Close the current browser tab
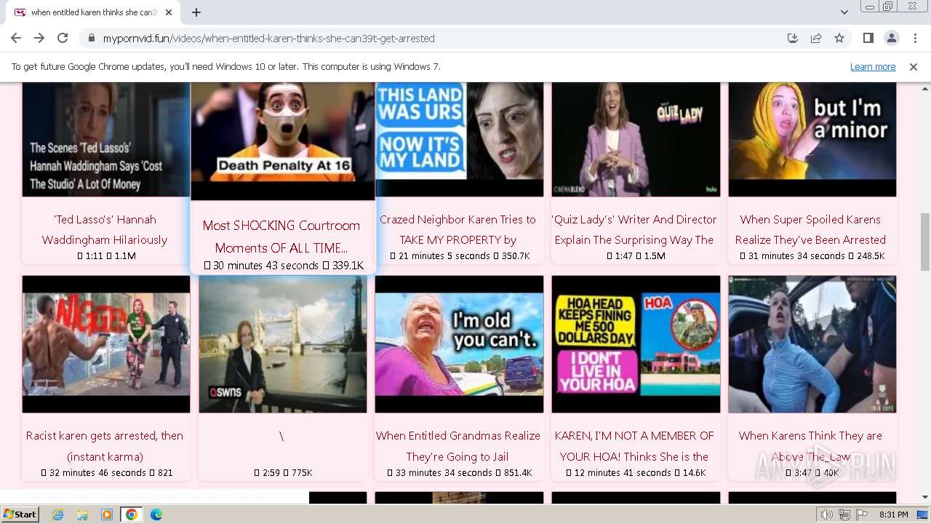Image resolution: width=931 pixels, height=524 pixels. click(x=169, y=12)
